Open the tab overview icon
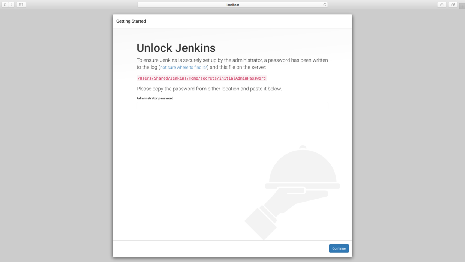This screenshot has height=262, width=465. [452, 4]
